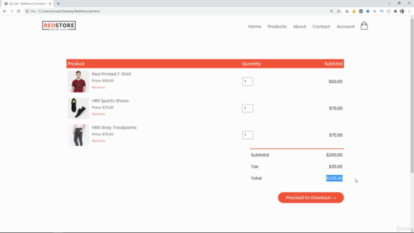Open the Contact menu item
The height and width of the screenshot is (233, 414).
click(x=321, y=27)
